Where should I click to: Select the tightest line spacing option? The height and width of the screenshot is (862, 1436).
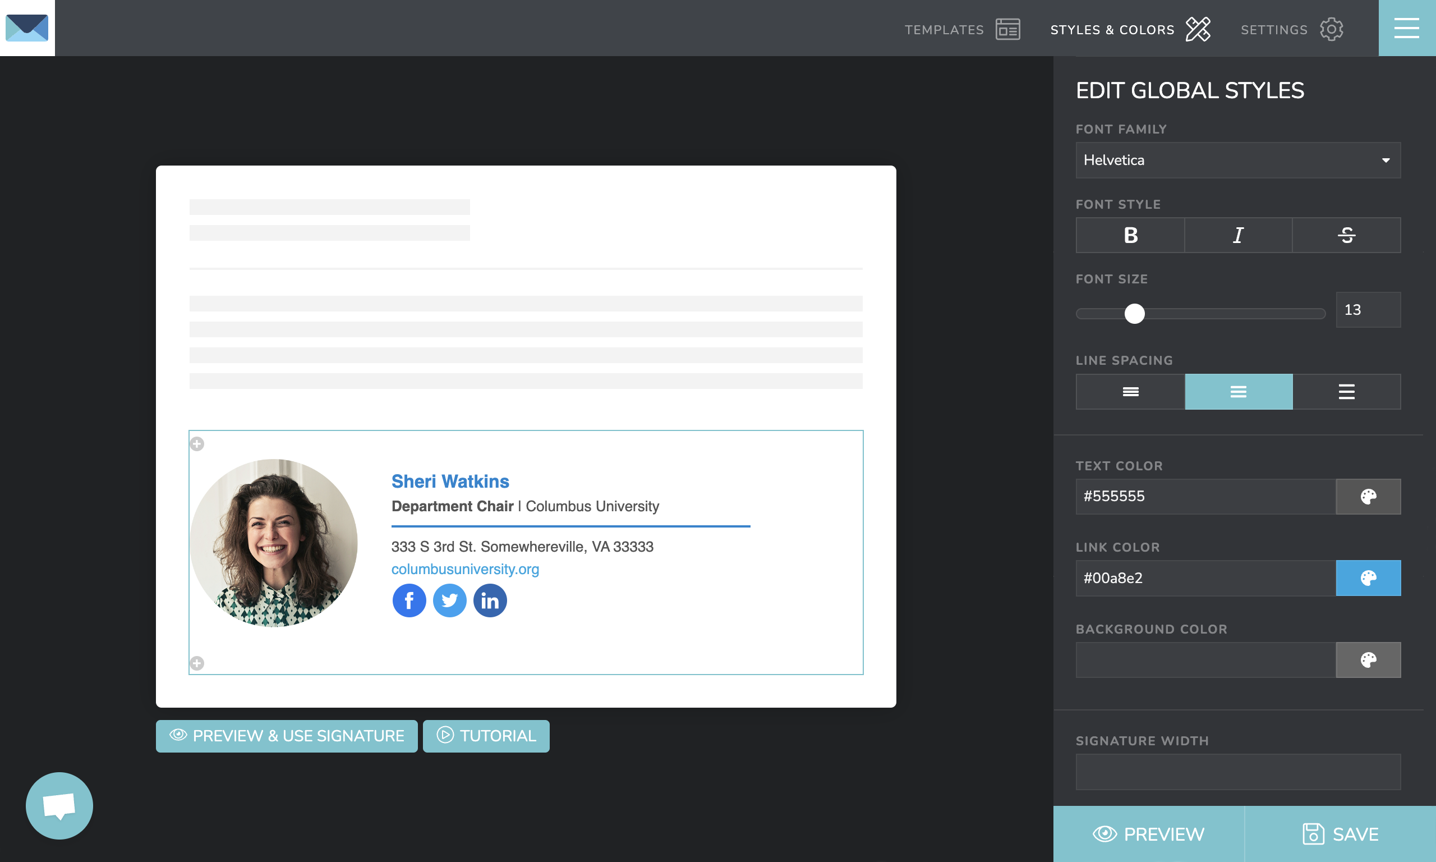point(1130,392)
